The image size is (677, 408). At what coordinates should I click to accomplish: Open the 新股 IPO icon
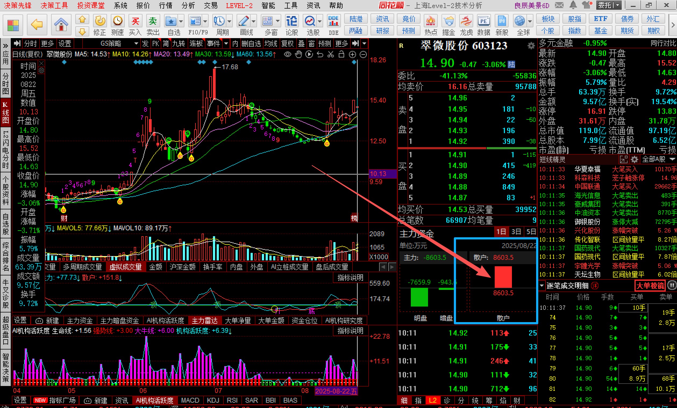point(502,25)
